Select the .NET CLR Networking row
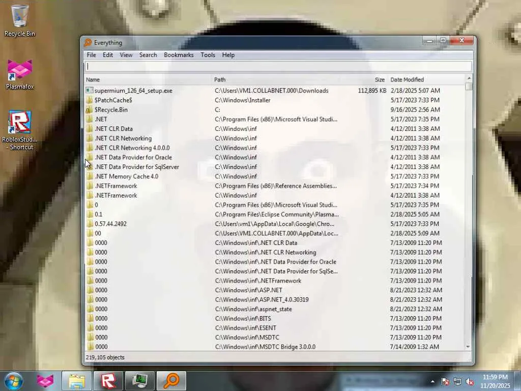 tap(275, 138)
